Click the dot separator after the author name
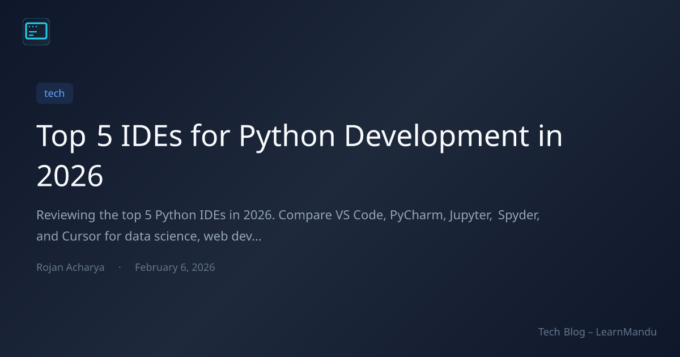Screen dimensions: 680x357 click(x=120, y=267)
